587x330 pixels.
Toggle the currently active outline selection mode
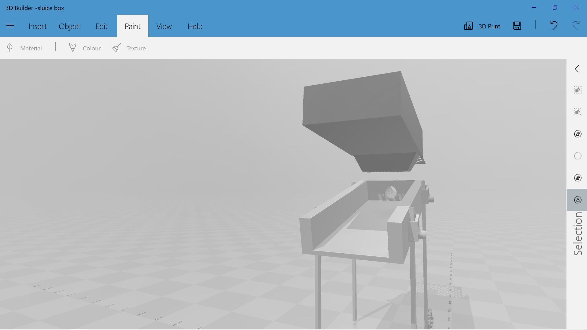[x=578, y=200]
